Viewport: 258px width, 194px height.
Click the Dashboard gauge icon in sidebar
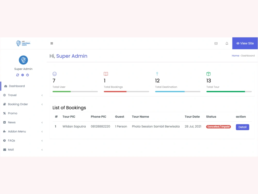[x=6, y=86]
